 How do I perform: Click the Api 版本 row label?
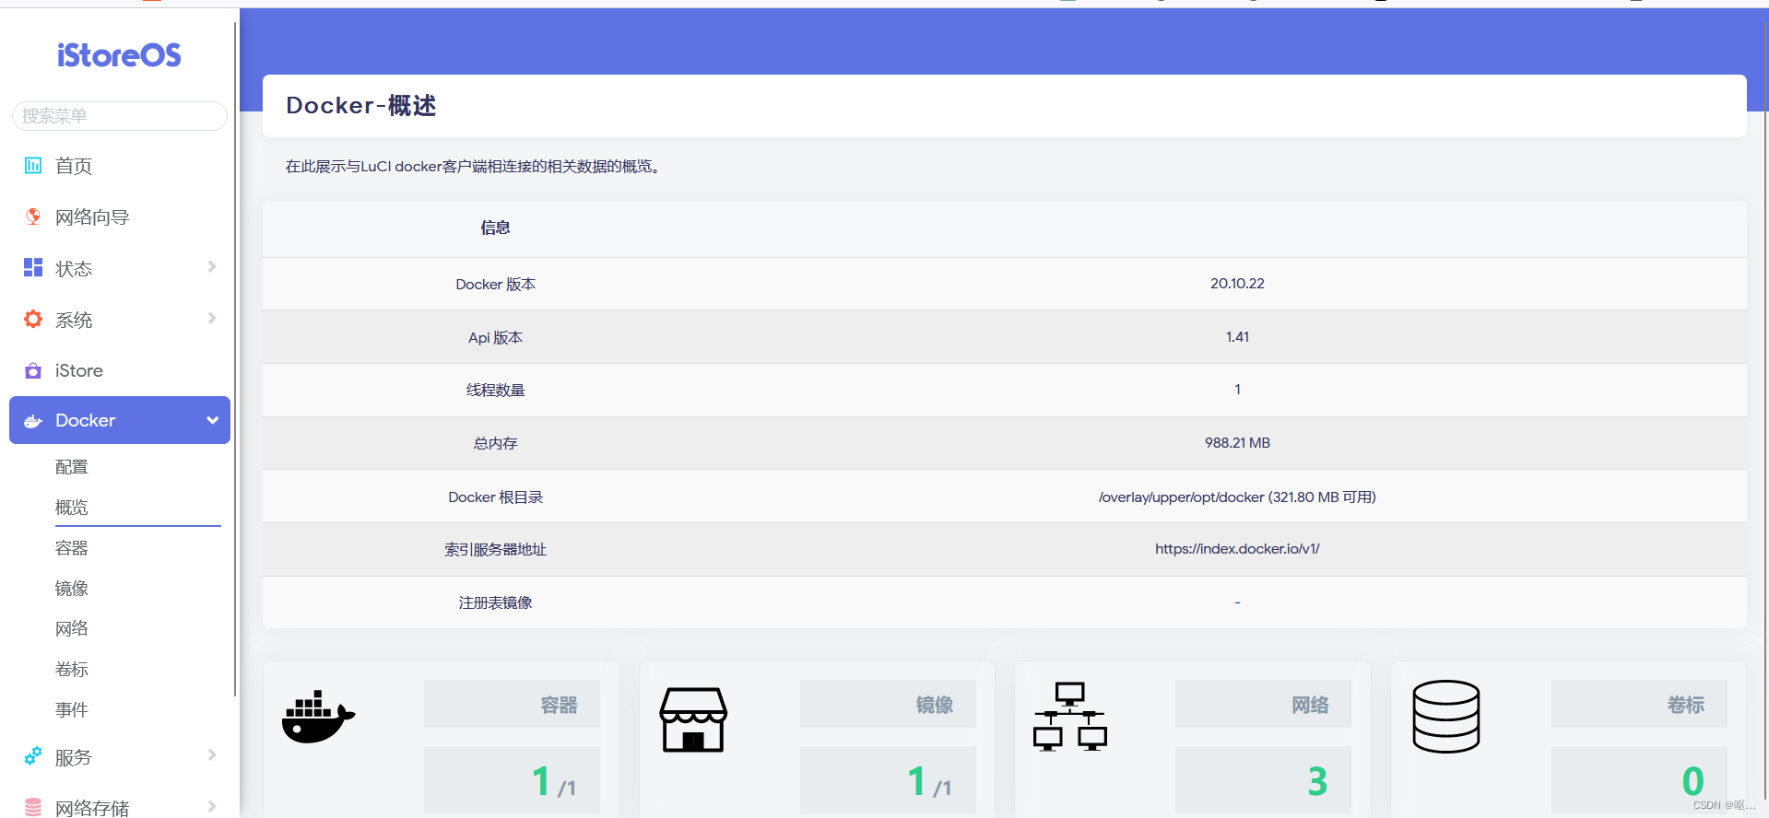coord(495,338)
